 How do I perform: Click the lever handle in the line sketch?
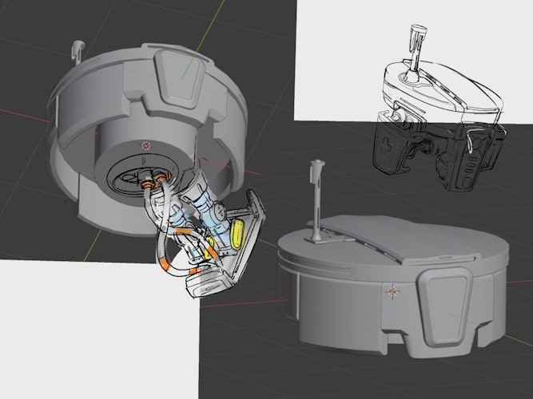(414, 38)
